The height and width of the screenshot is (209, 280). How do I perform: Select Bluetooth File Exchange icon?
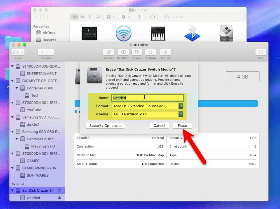click(x=192, y=33)
